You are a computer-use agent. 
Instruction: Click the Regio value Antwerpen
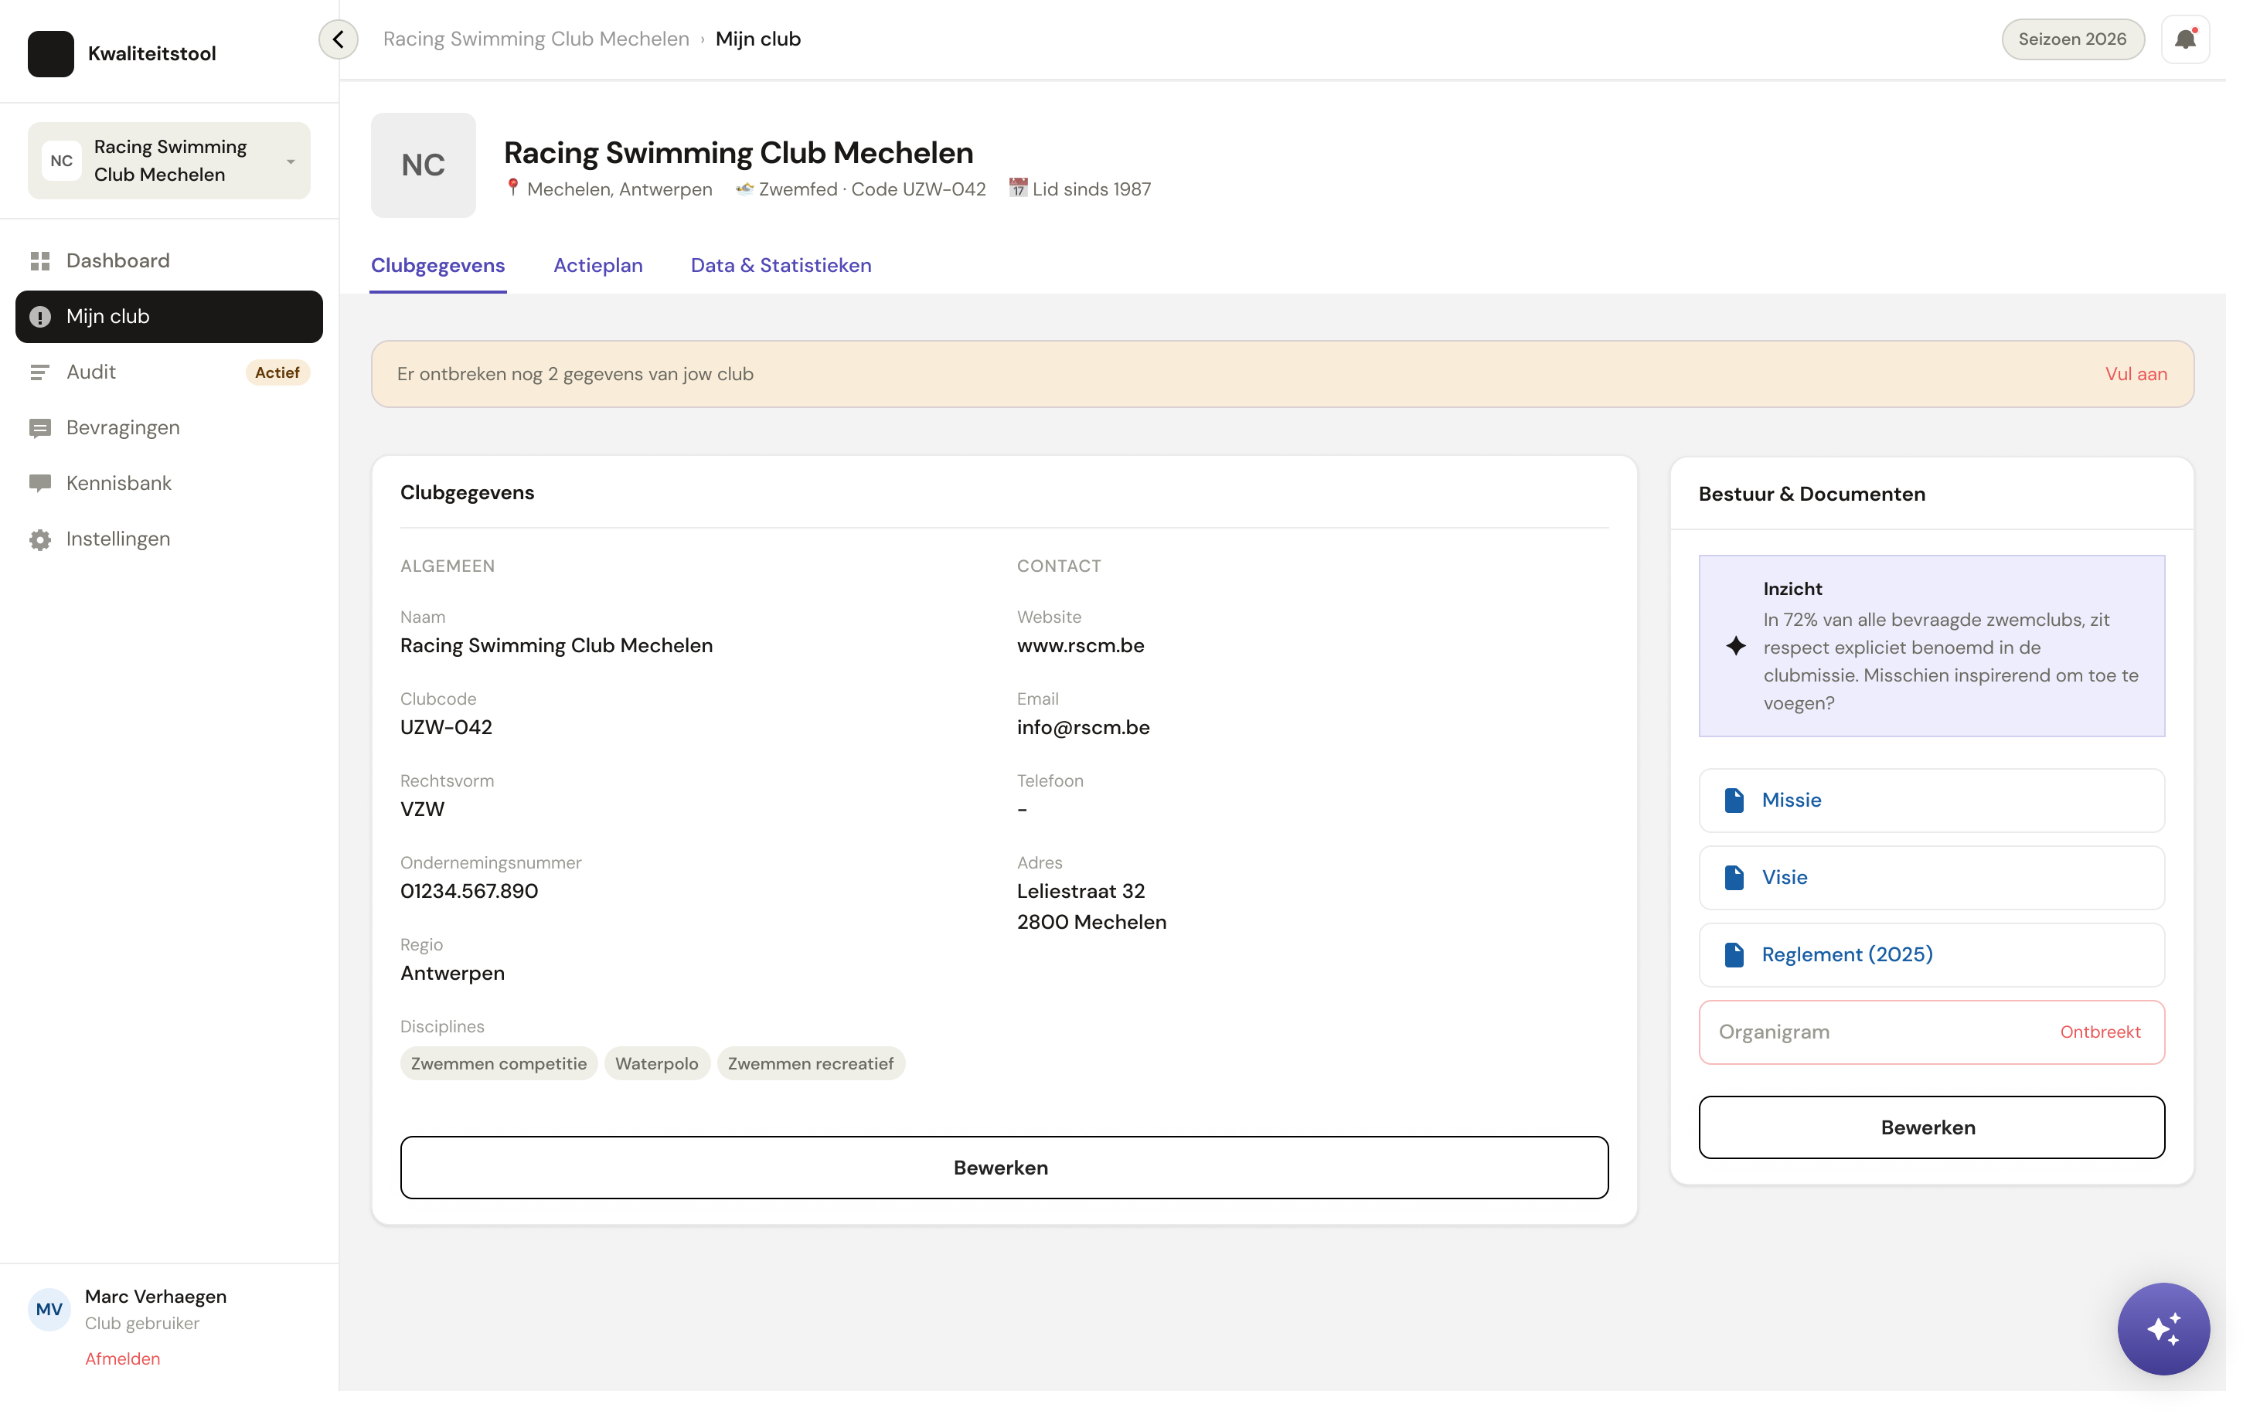click(x=452, y=973)
